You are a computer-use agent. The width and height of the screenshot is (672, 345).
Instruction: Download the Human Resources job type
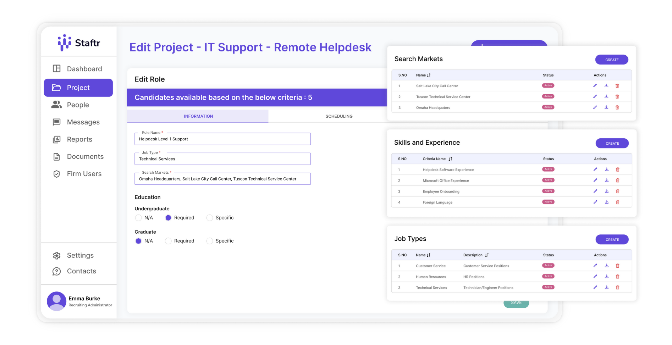click(x=607, y=277)
